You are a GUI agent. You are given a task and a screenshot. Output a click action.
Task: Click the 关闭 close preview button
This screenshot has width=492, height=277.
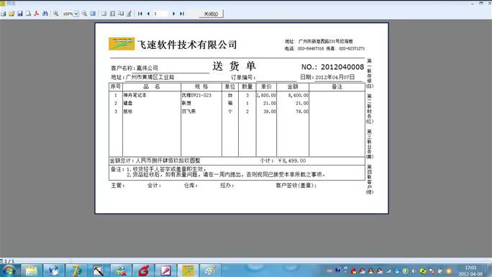[211, 14]
